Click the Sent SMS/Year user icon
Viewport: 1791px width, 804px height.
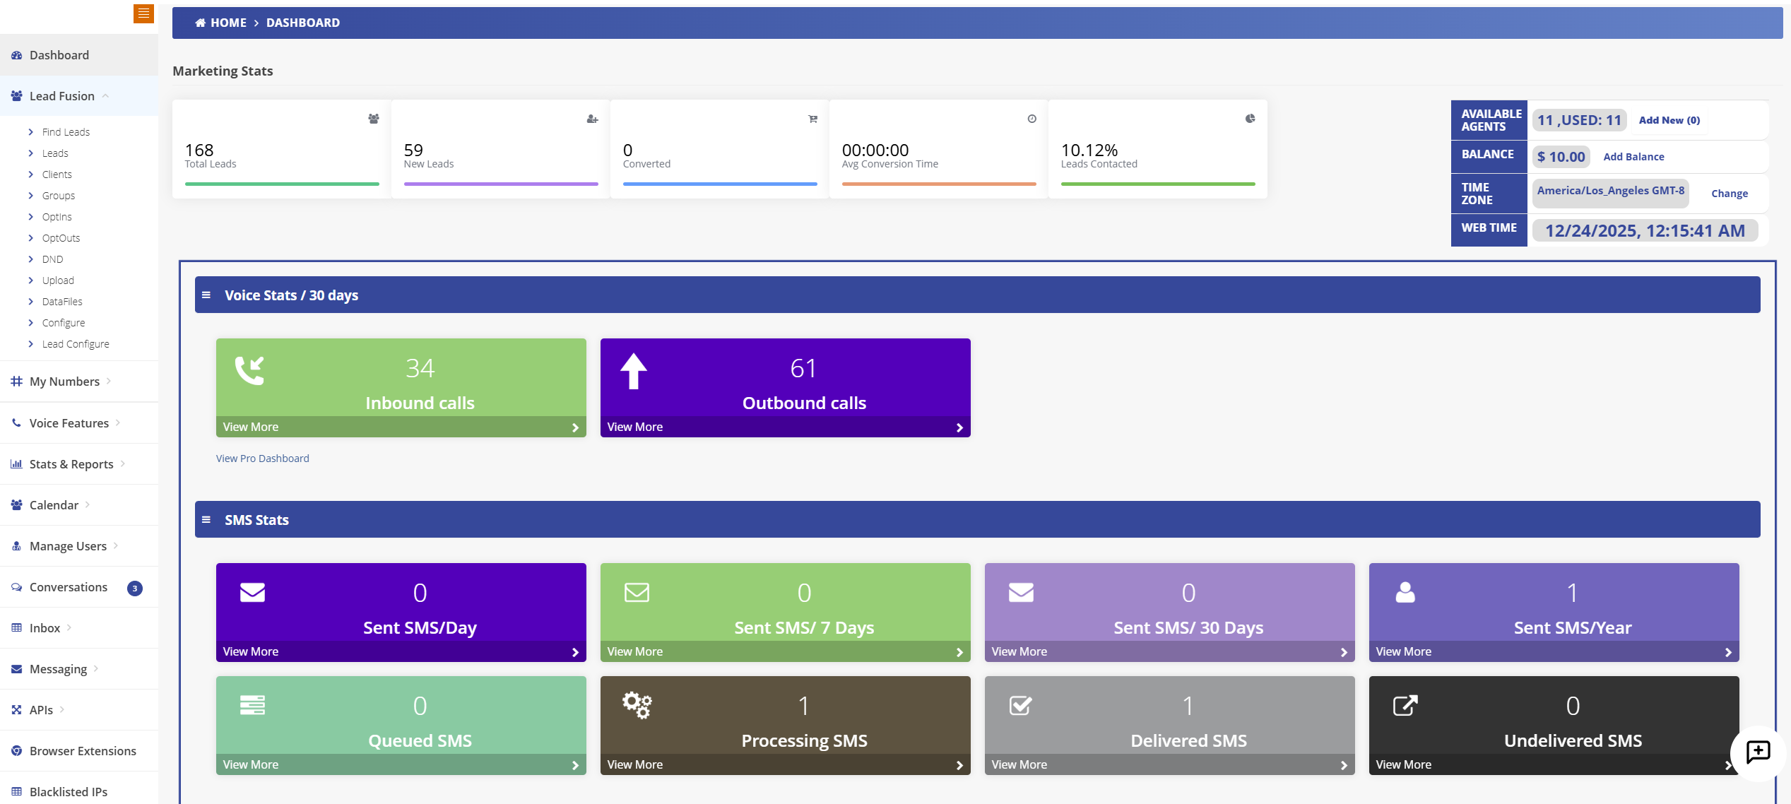[x=1405, y=592]
